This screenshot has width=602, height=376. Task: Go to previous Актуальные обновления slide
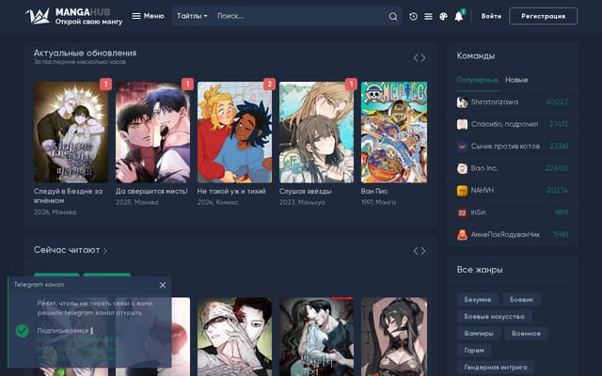tap(416, 58)
